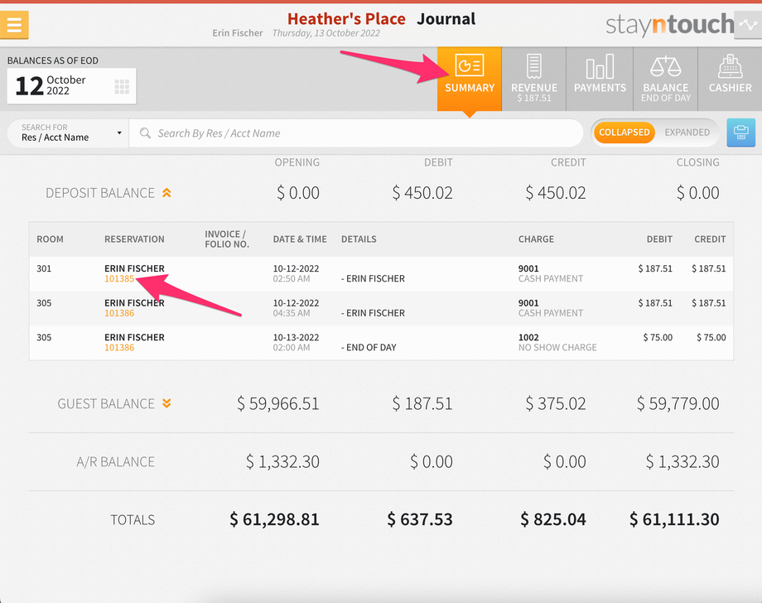
Task: Collapse the Deposit Balance section
Action: point(166,193)
